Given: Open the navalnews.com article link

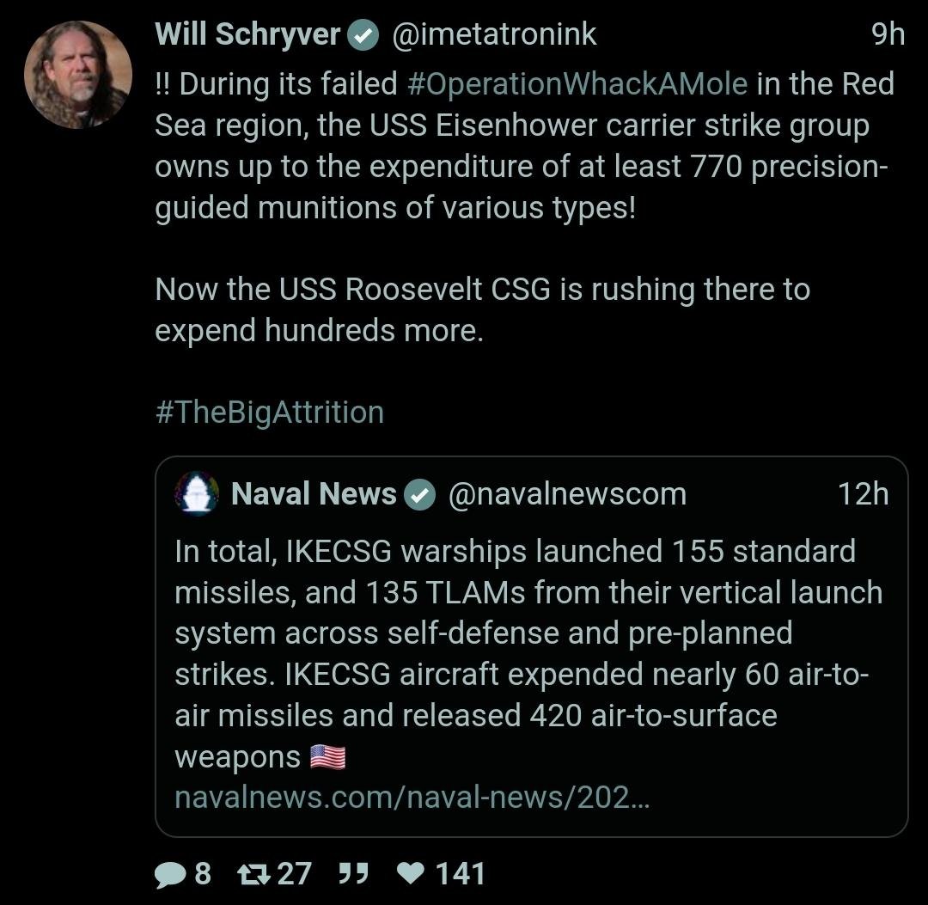Looking at the screenshot, I should pos(412,798).
